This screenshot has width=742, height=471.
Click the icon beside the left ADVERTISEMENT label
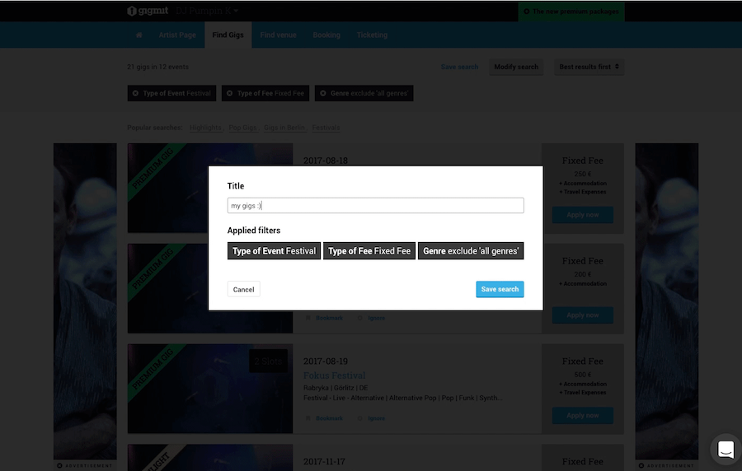[x=59, y=465]
